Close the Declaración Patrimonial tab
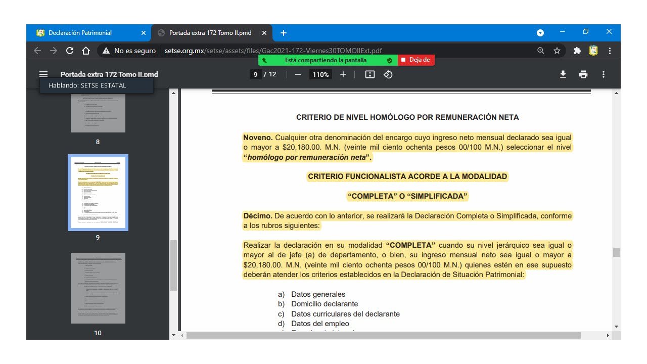The height and width of the screenshot is (364, 647). pos(144,33)
